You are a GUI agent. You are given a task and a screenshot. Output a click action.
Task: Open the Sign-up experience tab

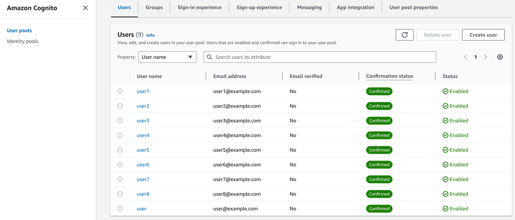click(x=259, y=7)
